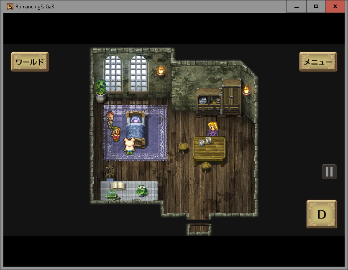This screenshot has height=270, width=348.
Task: Click the round stool left of table
Action: (x=184, y=148)
